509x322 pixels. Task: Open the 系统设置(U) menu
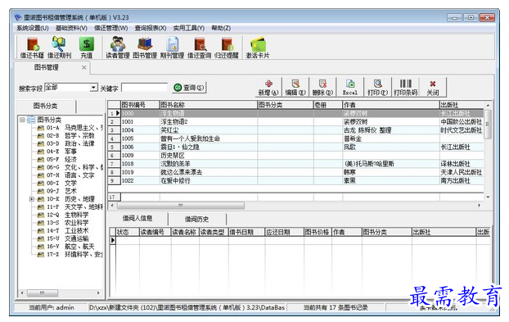(33, 28)
